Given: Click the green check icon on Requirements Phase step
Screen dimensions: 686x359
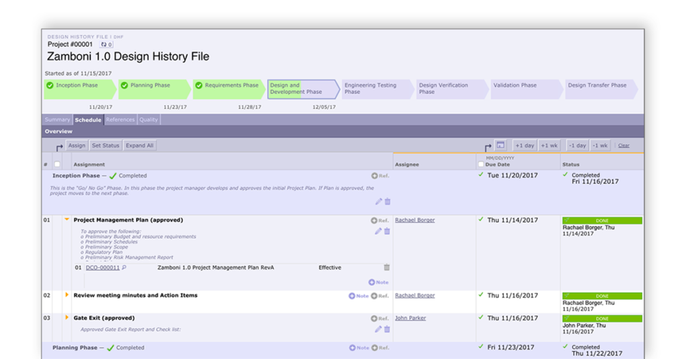Looking at the screenshot, I should pyautogui.click(x=198, y=85).
